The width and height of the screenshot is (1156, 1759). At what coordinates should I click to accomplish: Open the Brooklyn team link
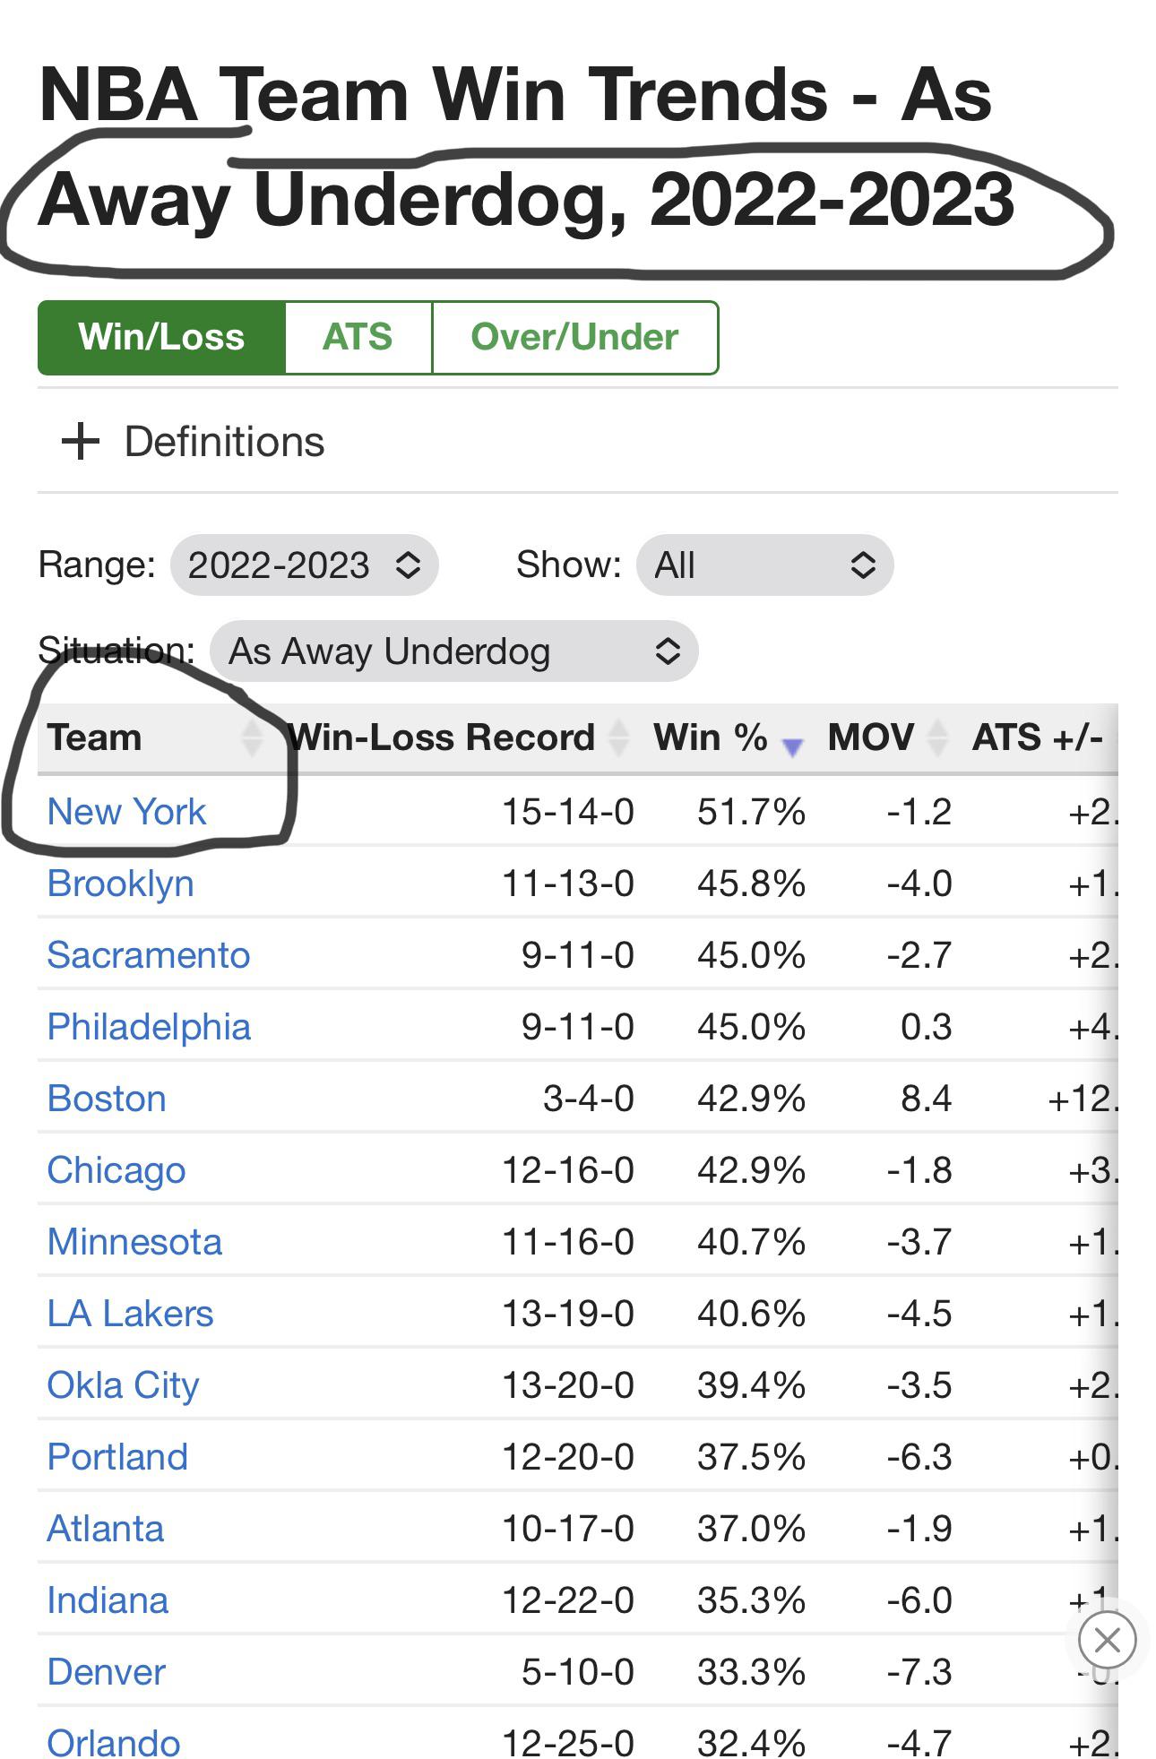click(x=120, y=884)
